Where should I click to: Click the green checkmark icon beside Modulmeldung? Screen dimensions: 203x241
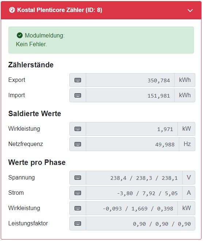pyautogui.click(x=20, y=35)
